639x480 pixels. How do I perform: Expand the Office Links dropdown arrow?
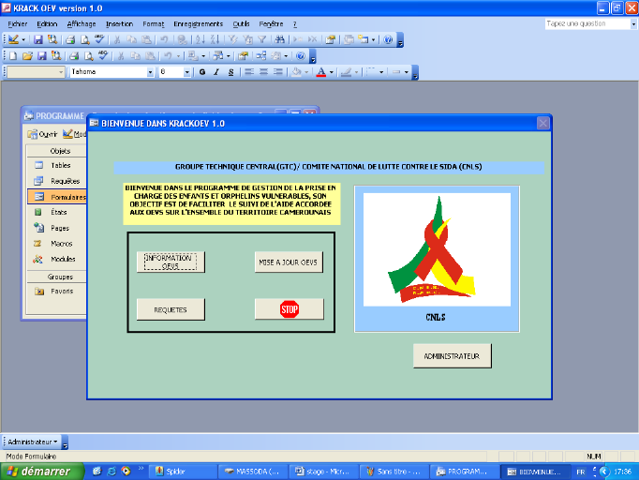coord(203,56)
